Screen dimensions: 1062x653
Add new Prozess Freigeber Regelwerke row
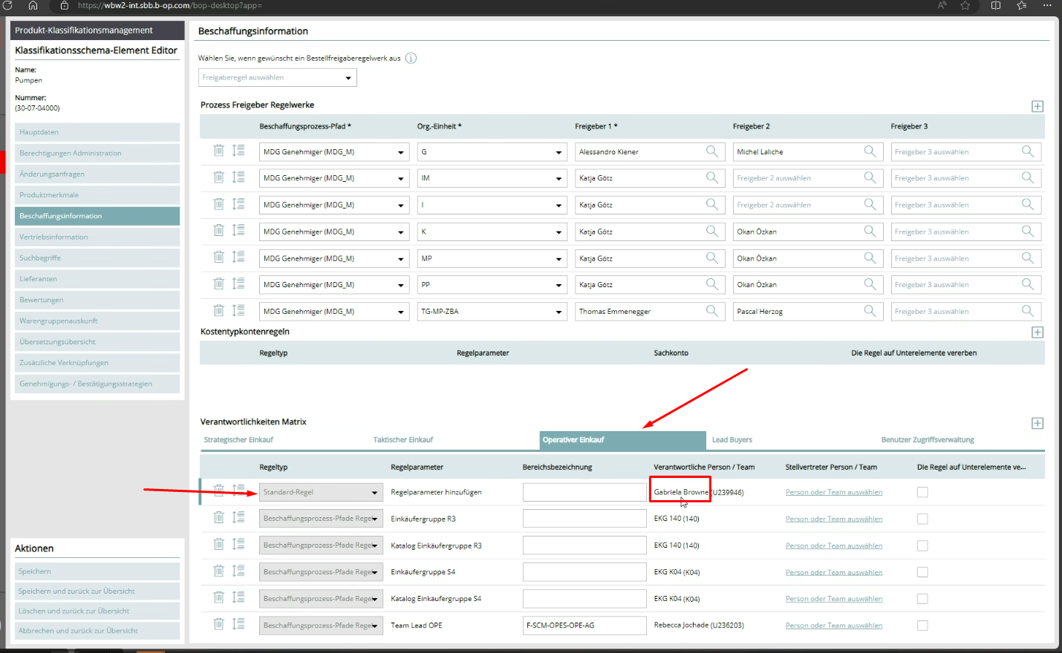1037,106
